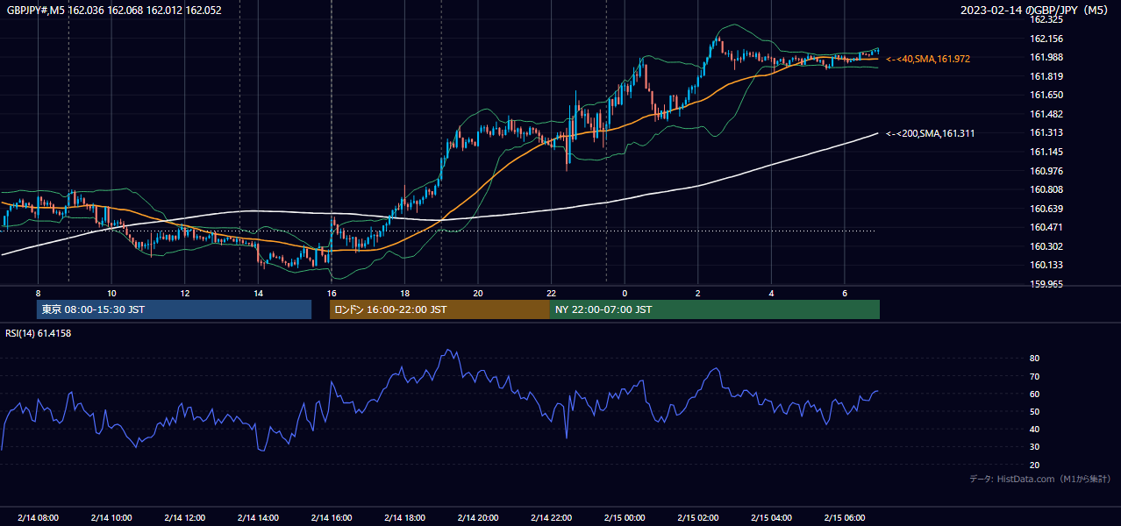Click price axis value 160.639
The image size is (1121, 526).
[1046, 209]
